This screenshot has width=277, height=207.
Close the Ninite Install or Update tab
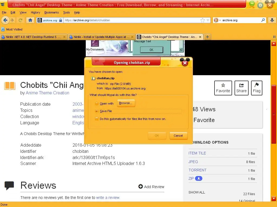pos(132,37)
